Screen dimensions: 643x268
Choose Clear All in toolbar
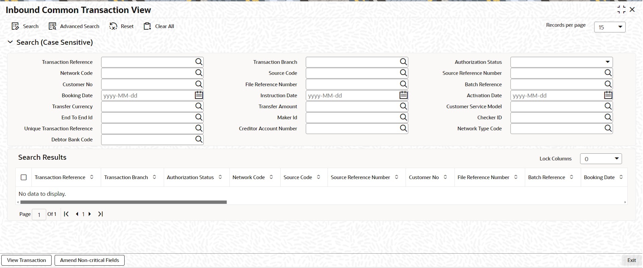click(159, 26)
